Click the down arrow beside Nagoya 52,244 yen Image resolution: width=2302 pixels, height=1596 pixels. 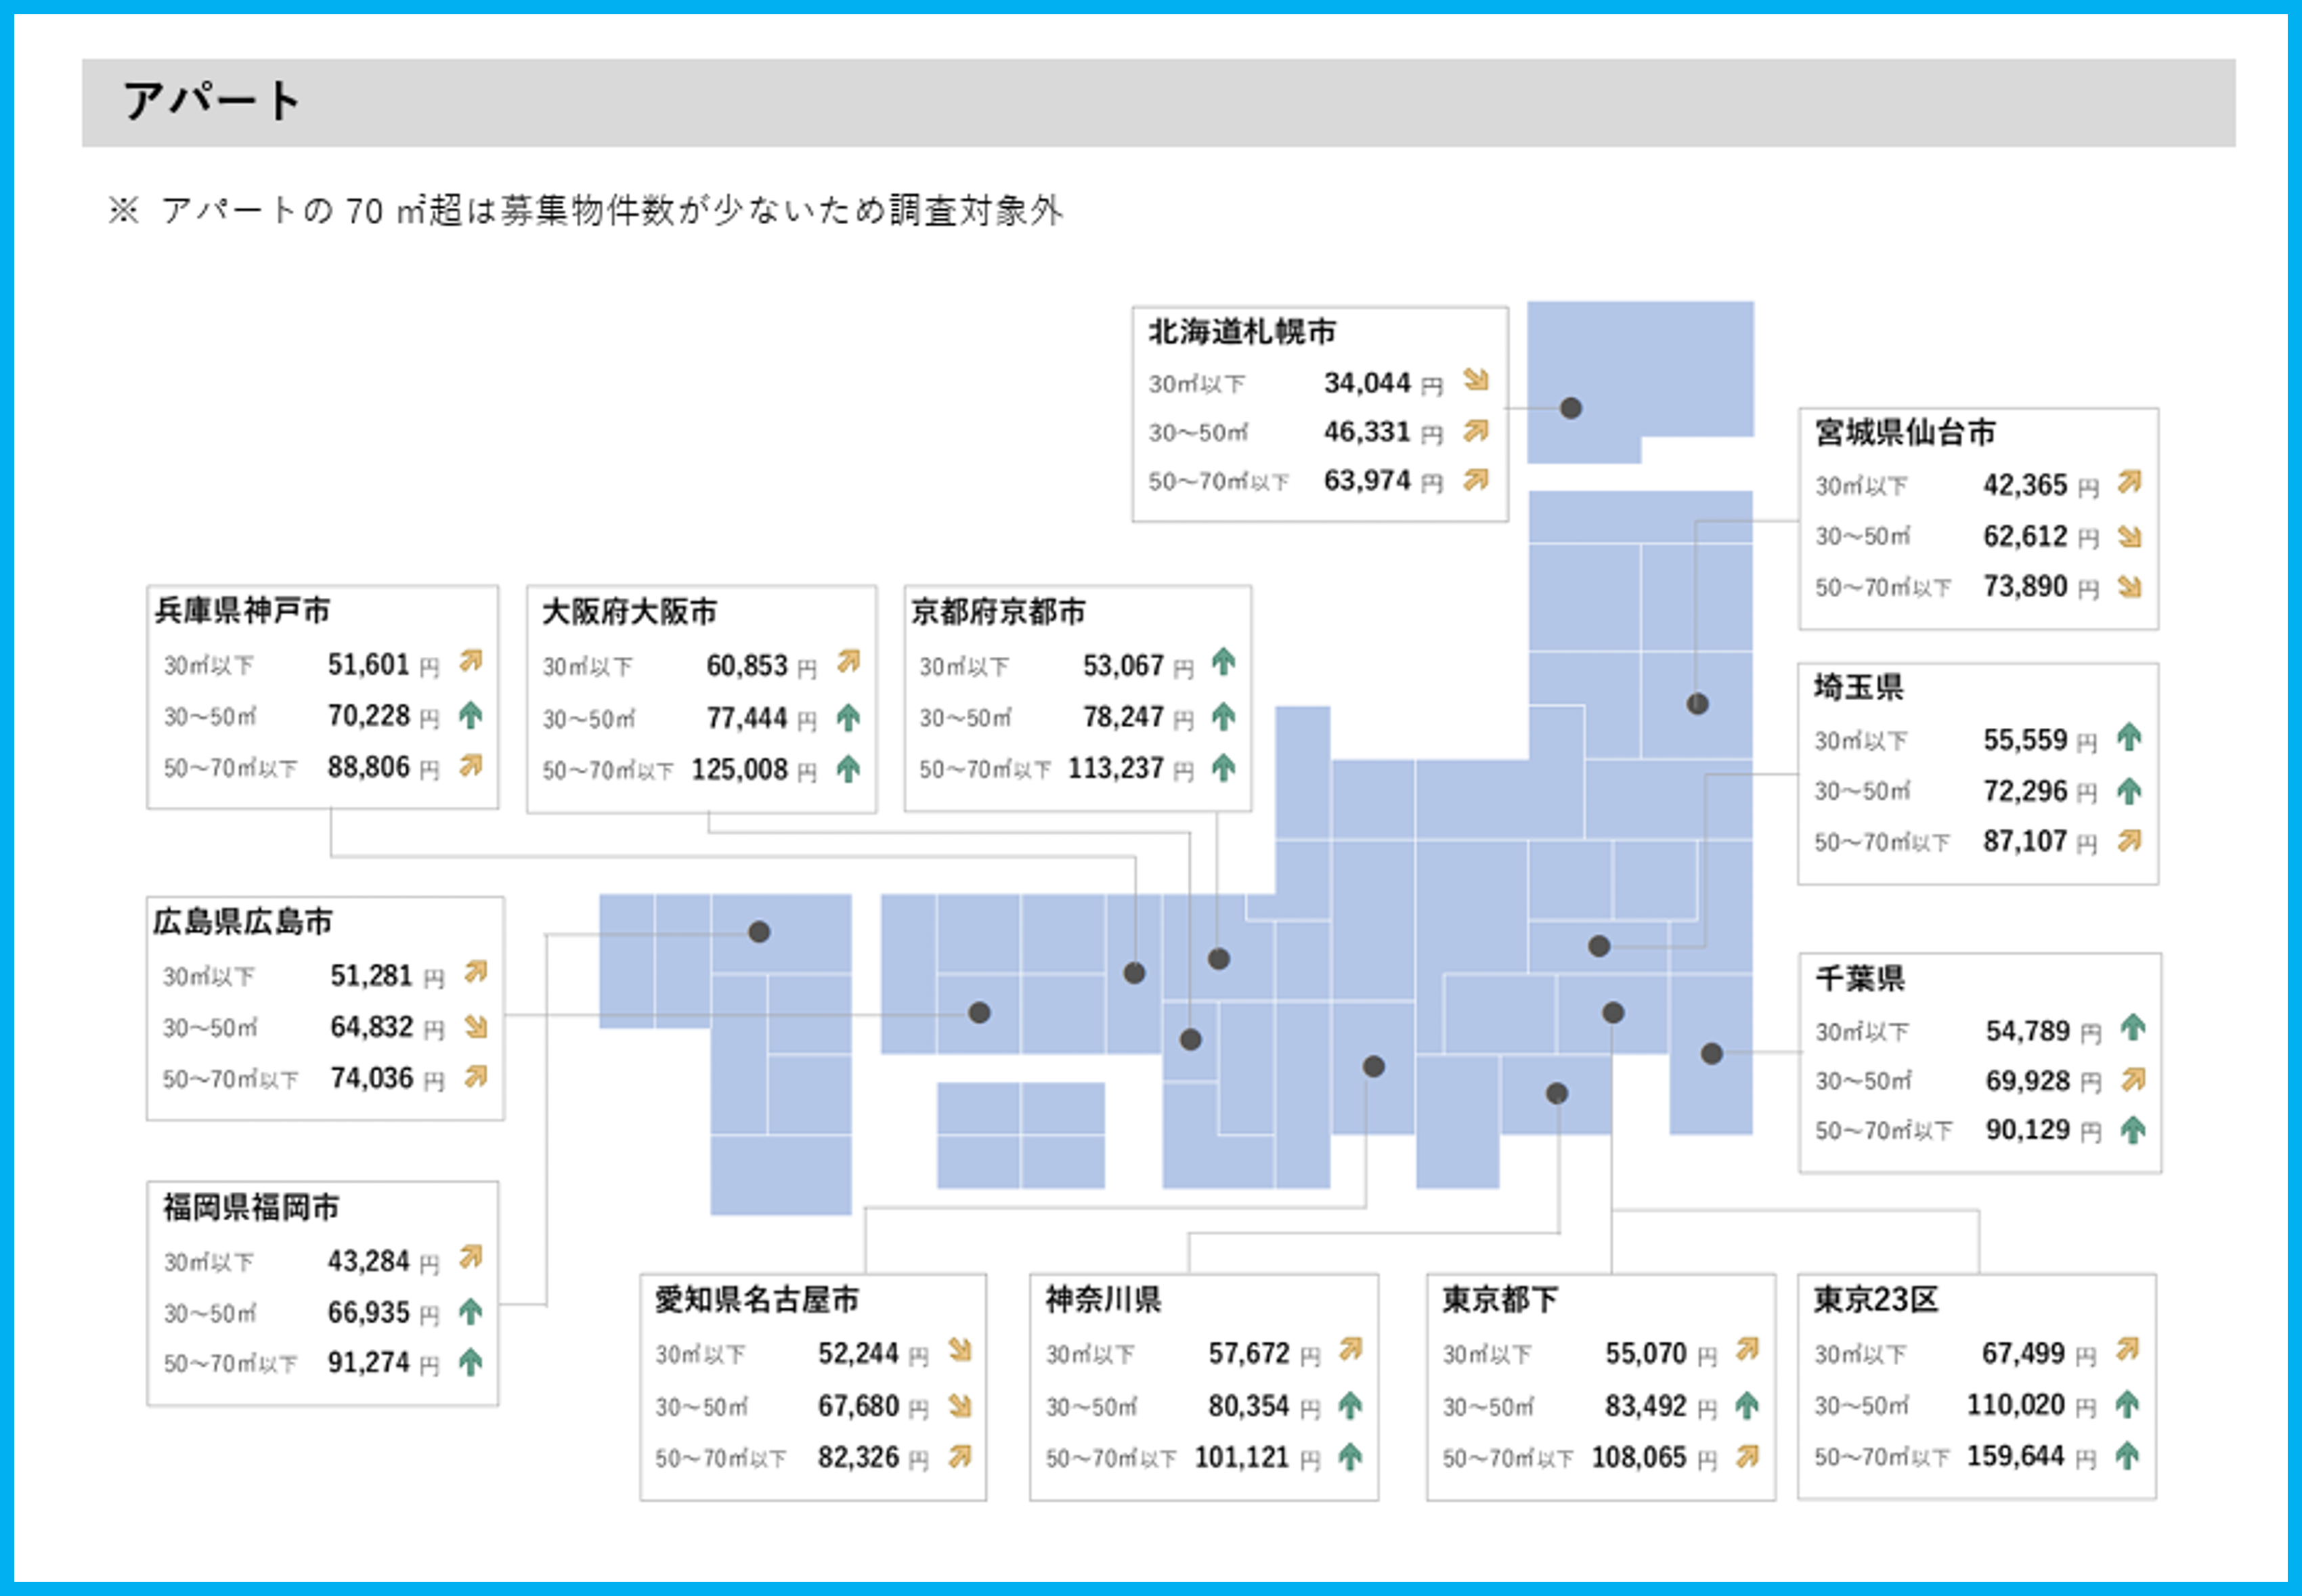(x=960, y=1350)
